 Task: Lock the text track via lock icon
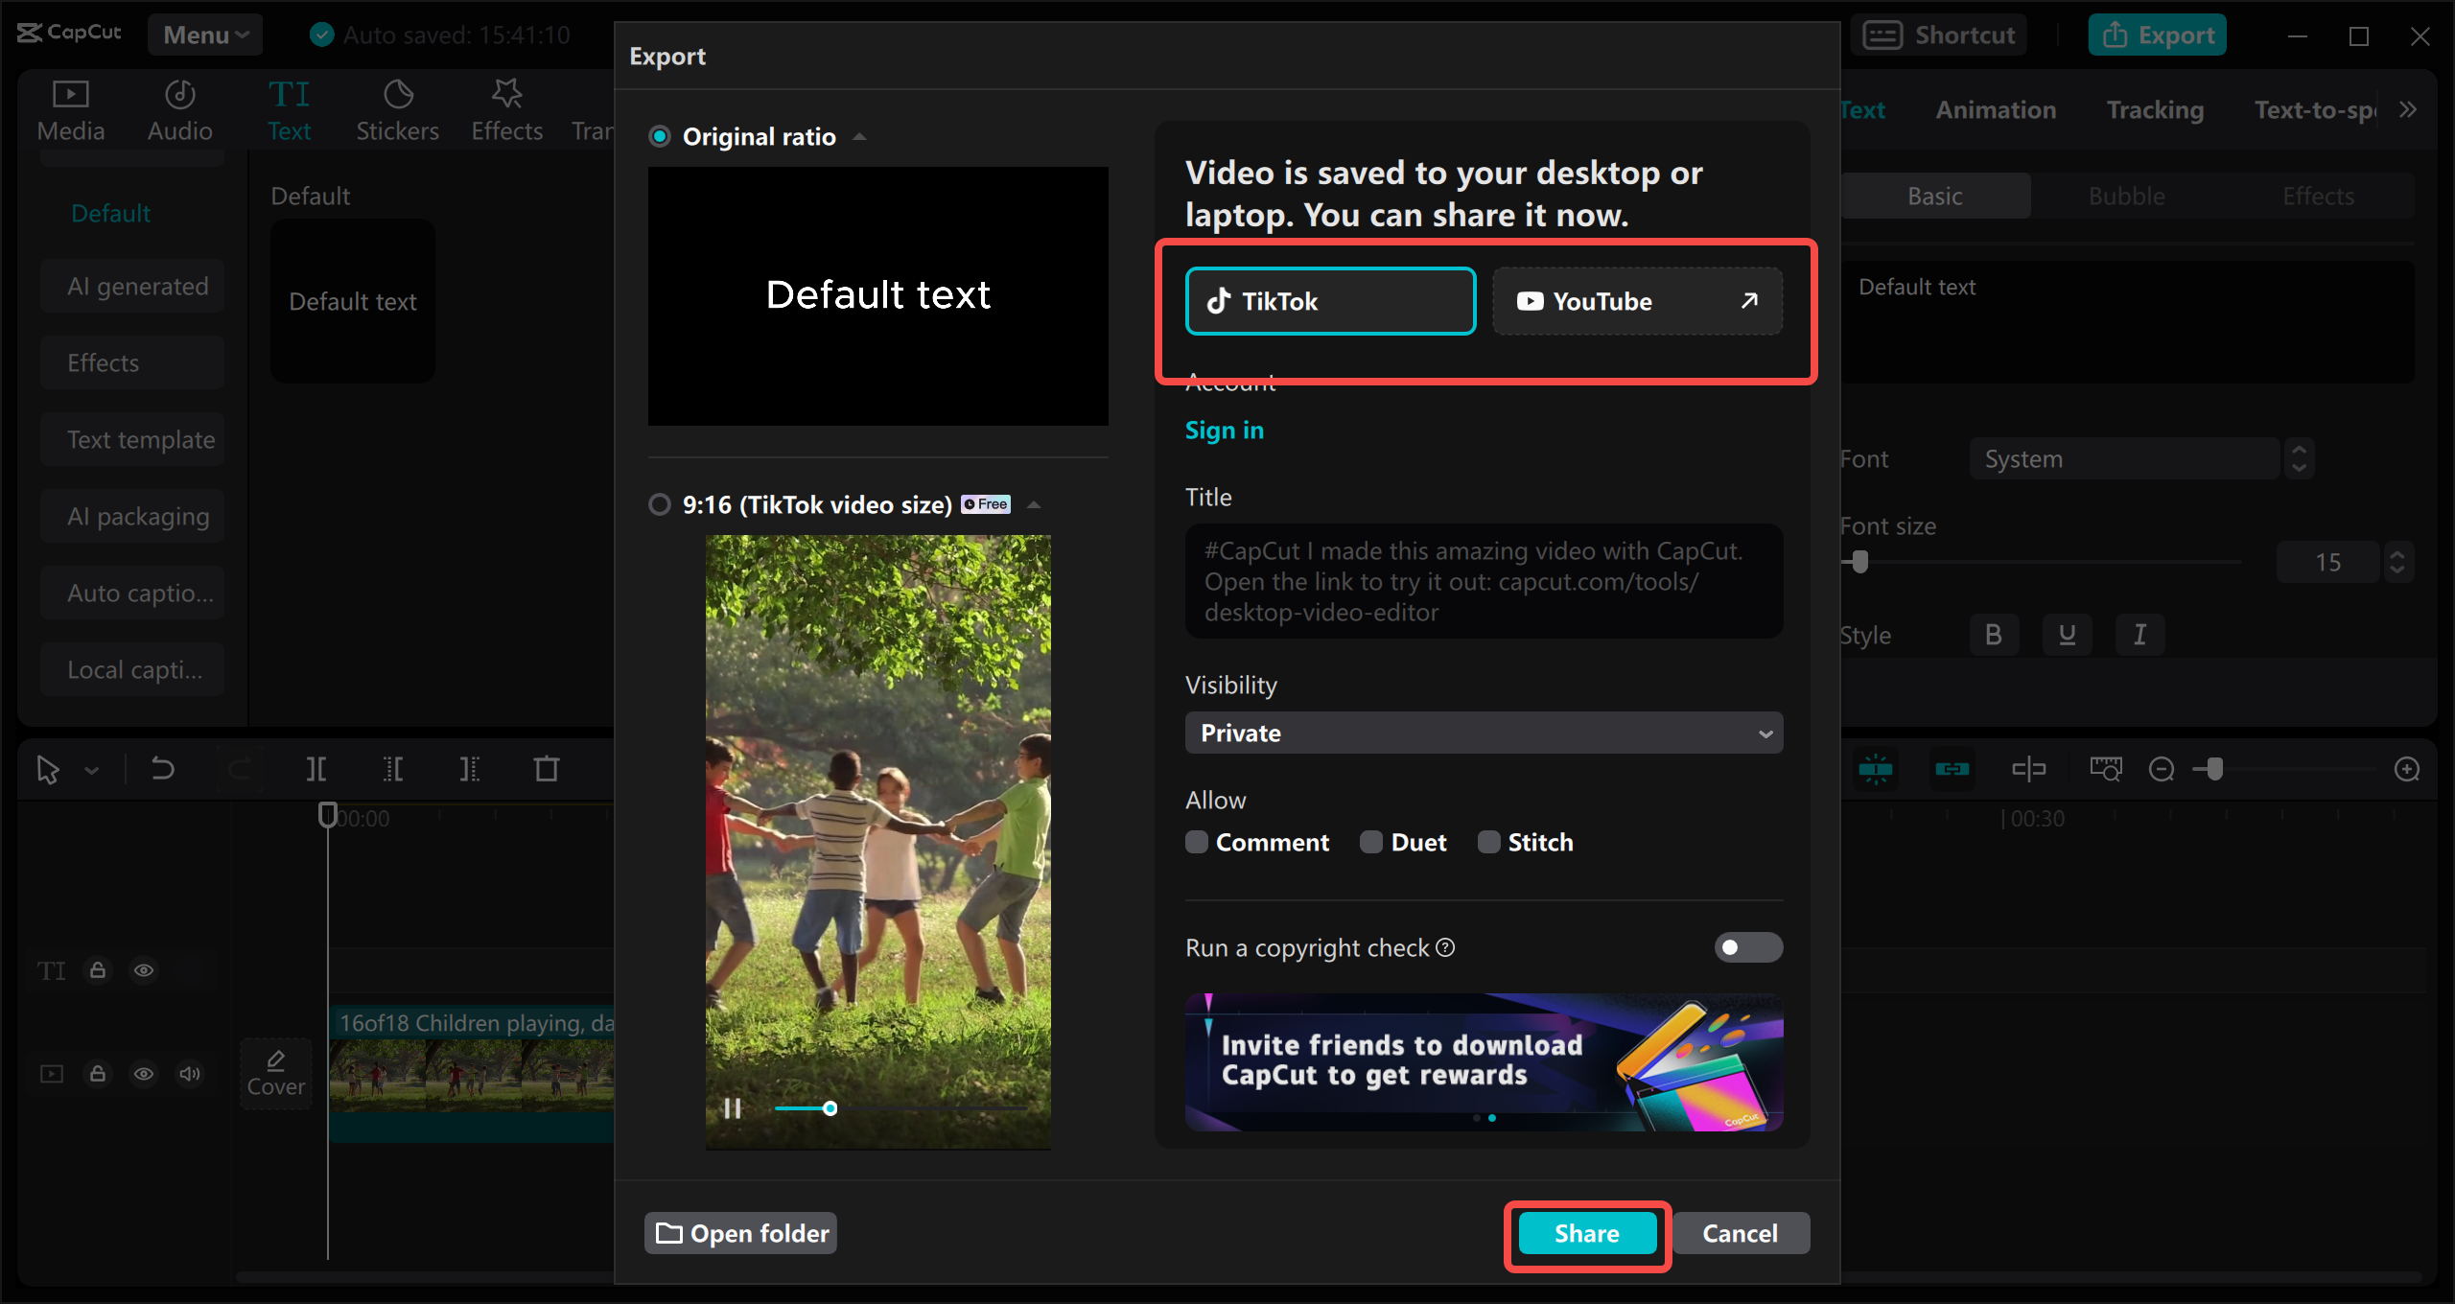[x=98, y=970]
